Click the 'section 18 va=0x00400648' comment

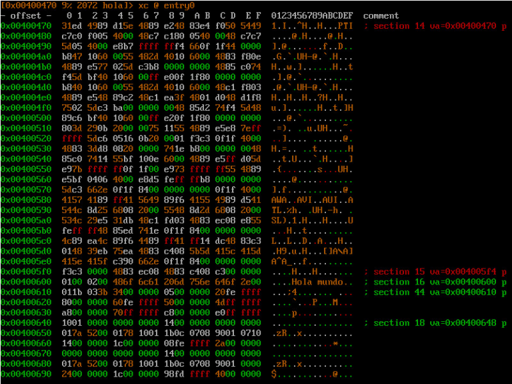coord(435,323)
